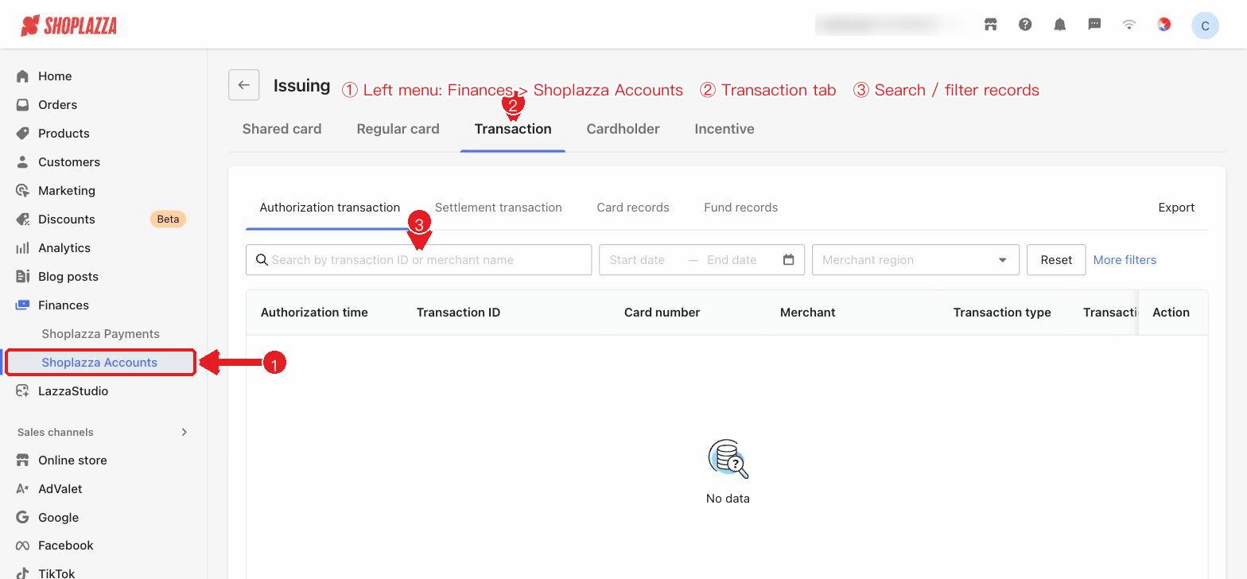Click the Home house icon in sidebar
Image resolution: width=1247 pixels, height=579 pixels.
(23, 76)
